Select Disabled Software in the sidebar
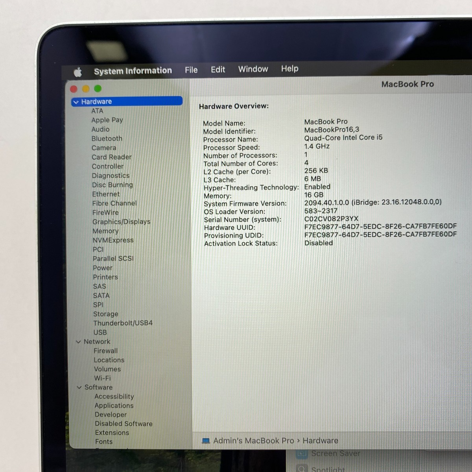The width and height of the screenshot is (472, 472). point(124,424)
